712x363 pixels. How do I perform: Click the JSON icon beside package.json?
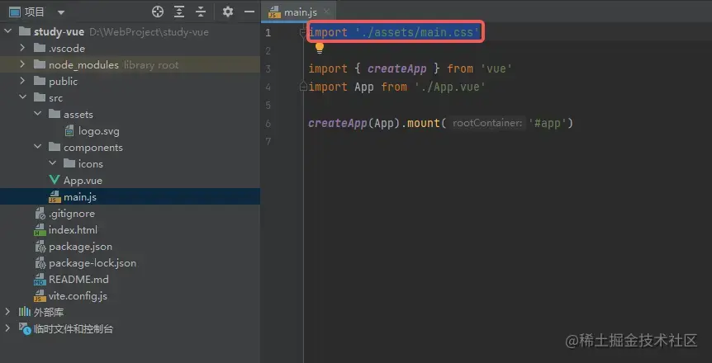coord(40,247)
